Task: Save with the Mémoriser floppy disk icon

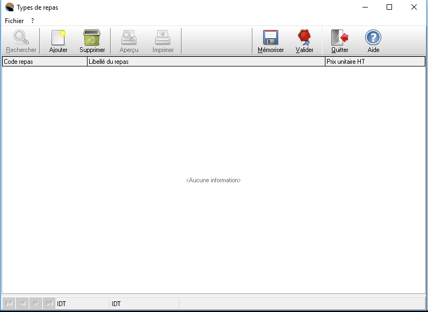Action: 270,38
